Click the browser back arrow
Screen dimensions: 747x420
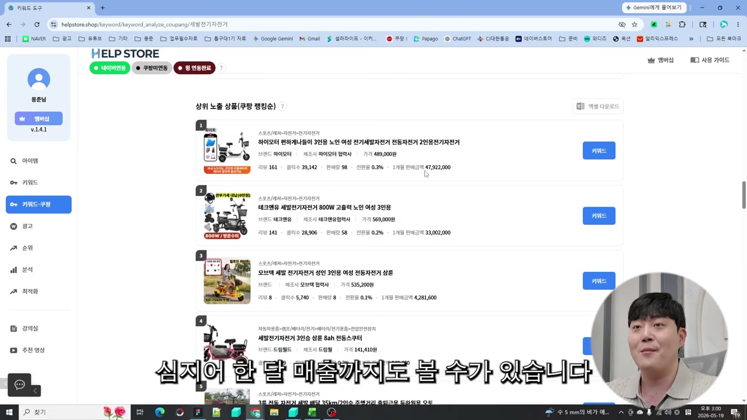tap(9, 24)
